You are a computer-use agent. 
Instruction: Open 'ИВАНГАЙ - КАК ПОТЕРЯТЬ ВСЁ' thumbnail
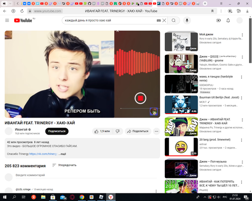tap(181, 186)
